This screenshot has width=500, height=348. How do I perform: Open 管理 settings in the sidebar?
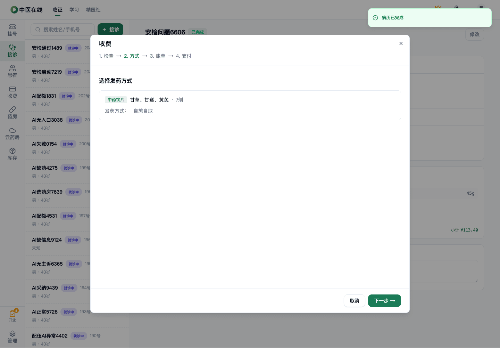[x=12, y=337]
